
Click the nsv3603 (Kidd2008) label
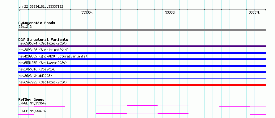[35, 76]
